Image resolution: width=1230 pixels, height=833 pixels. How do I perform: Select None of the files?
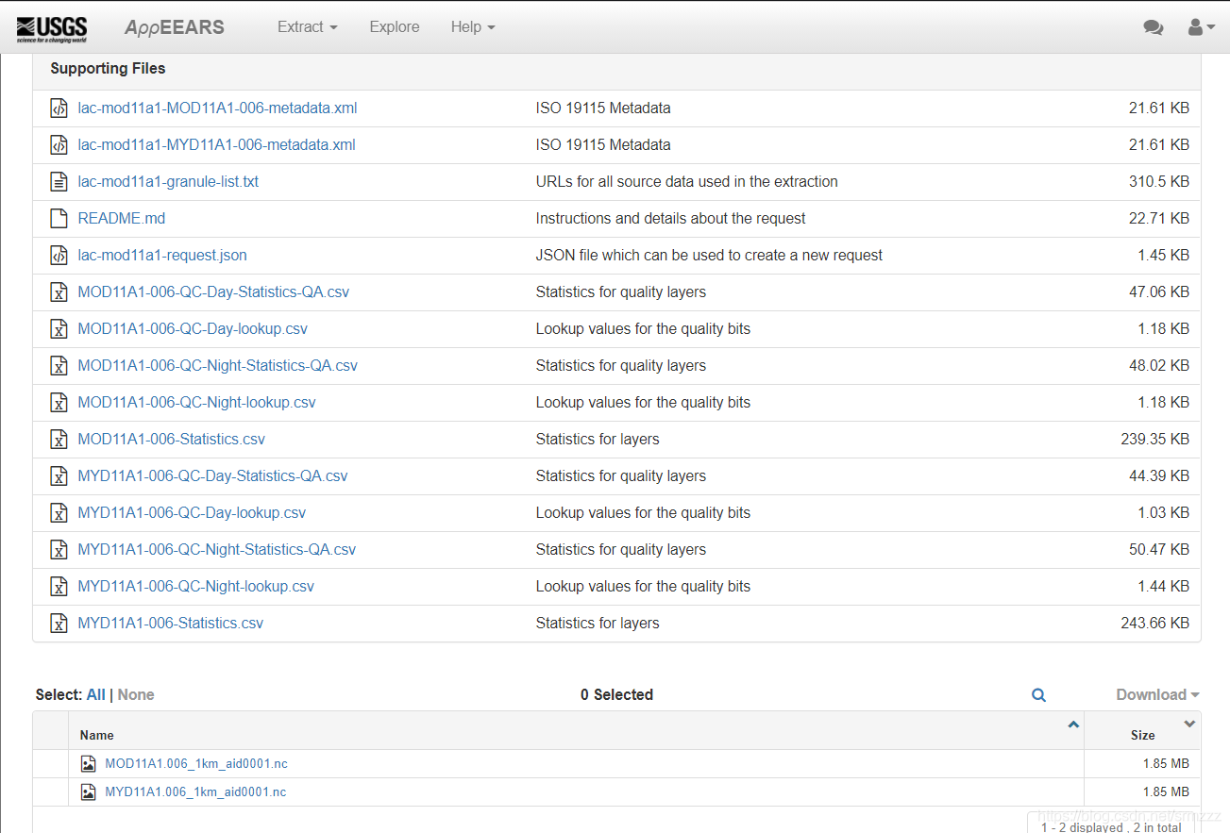tap(136, 695)
